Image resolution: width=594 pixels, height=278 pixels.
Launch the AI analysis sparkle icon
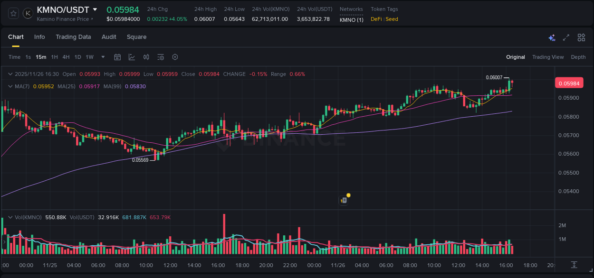tap(551, 37)
